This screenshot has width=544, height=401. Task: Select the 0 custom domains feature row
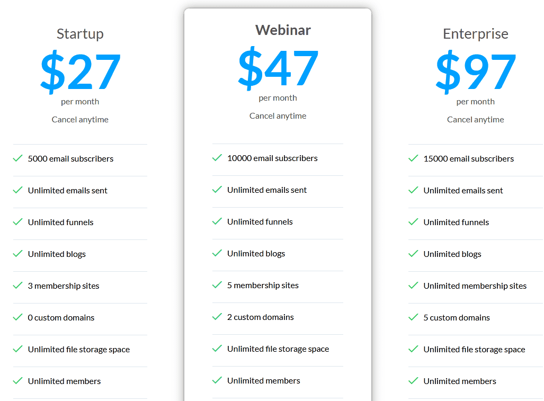(61, 317)
